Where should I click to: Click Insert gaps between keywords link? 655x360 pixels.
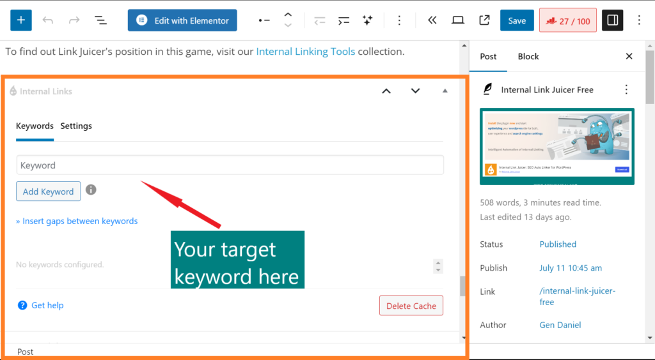coord(77,221)
